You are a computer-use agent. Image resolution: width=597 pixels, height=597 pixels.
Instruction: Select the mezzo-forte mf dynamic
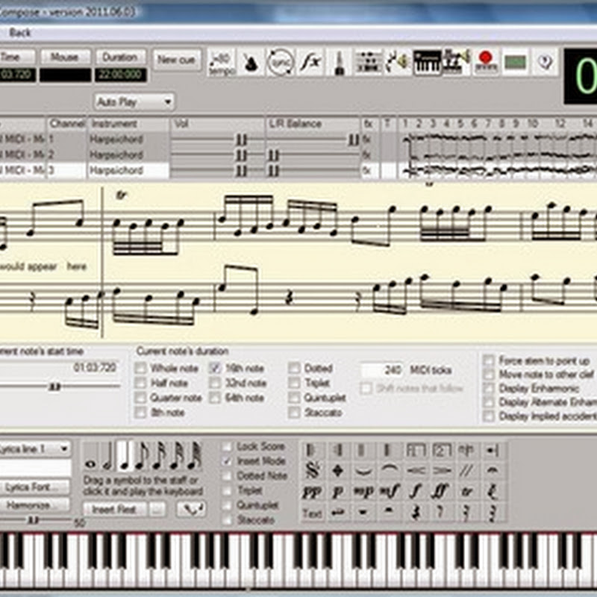coord(390,492)
